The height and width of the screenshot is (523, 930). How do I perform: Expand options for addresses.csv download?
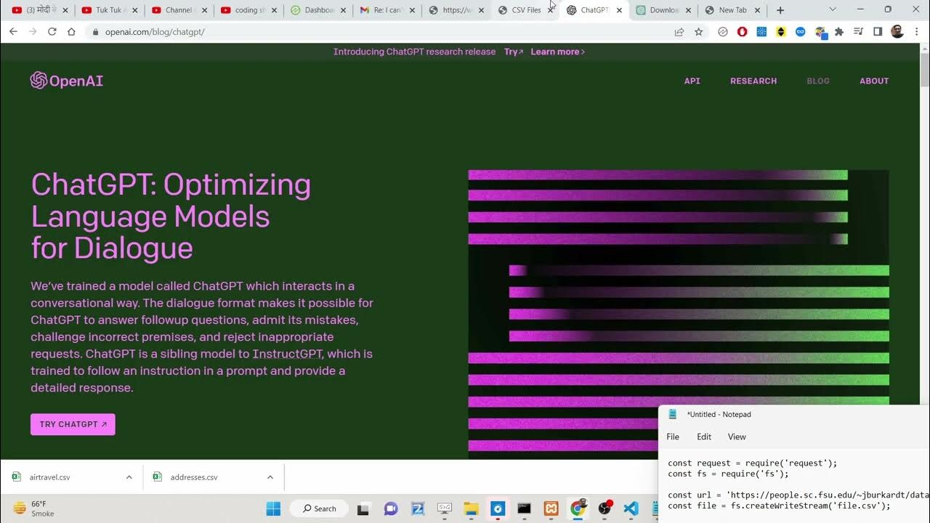(270, 477)
